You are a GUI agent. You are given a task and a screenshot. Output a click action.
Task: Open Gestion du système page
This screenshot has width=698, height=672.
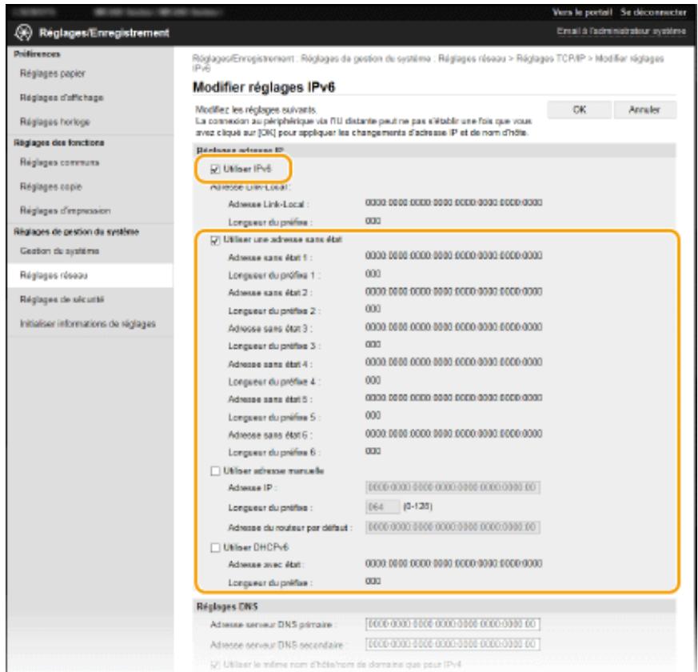[x=59, y=251]
